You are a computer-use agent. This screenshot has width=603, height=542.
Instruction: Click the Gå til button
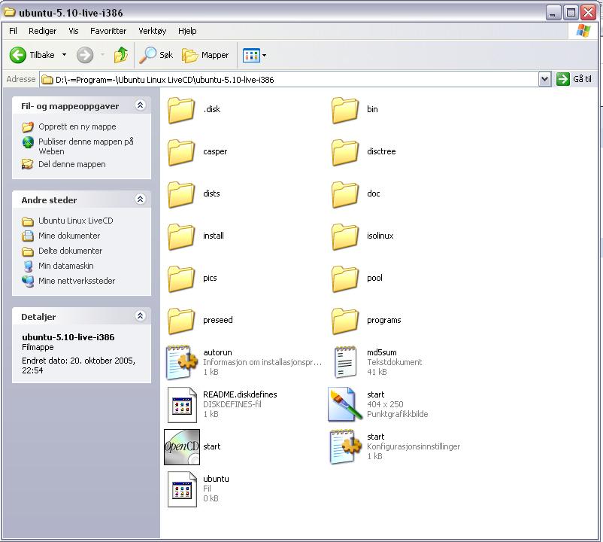pos(574,79)
